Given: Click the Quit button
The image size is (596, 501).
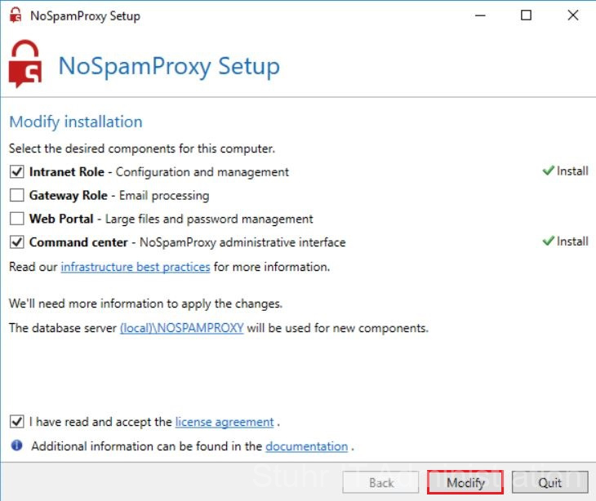Looking at the screenshot, I should pyautogui.click(x=549, y=482).
